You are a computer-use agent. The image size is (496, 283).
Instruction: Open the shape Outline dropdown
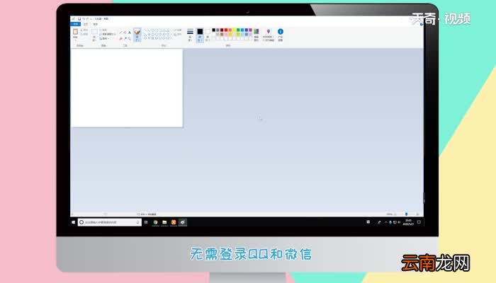click(x=178, y=30)
